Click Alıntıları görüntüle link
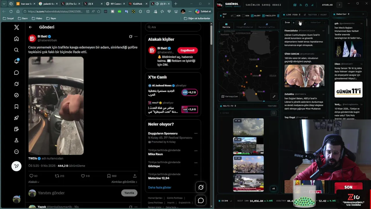Screen dimensions: 371x209 [x=124, y=182]
